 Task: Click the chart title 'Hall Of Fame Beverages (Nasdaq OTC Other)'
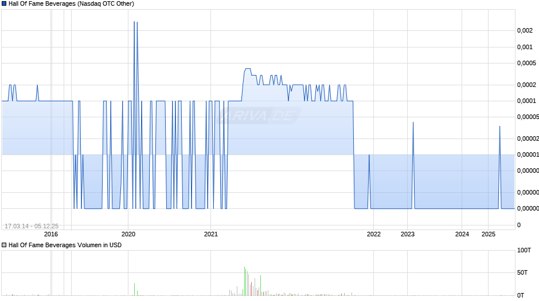[x=71, y=4]
